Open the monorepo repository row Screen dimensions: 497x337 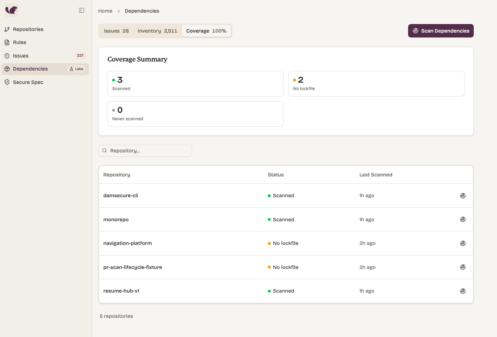[x=286, y=220]
